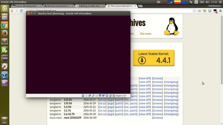Open the volume indicator in the top panel
This screenshot has height=125, width=223.
tap(207, 2)
